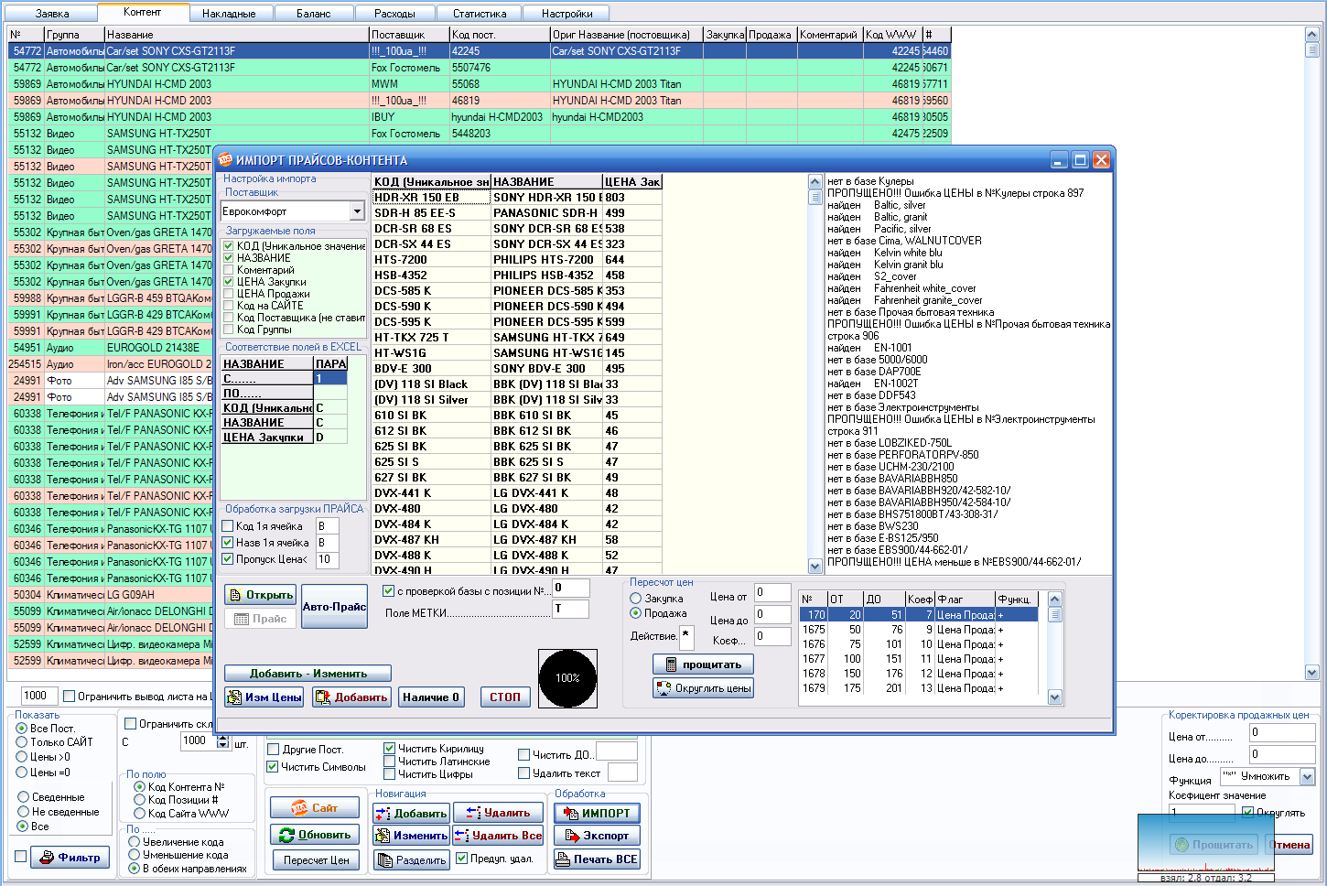This screenshot has width=1327, height=886.
Task: Click the Поле МЕТКИ input field
Action: [x=570, y=610]
